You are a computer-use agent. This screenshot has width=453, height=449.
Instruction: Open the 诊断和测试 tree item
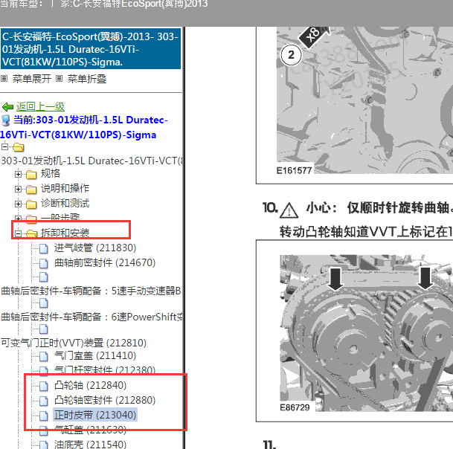tap(65, 203)
